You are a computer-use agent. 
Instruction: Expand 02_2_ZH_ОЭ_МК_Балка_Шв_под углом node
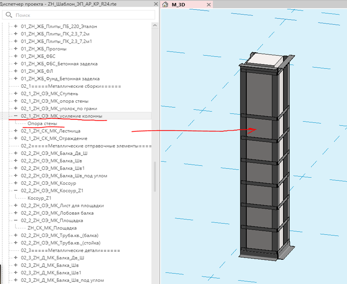[16, 175]
